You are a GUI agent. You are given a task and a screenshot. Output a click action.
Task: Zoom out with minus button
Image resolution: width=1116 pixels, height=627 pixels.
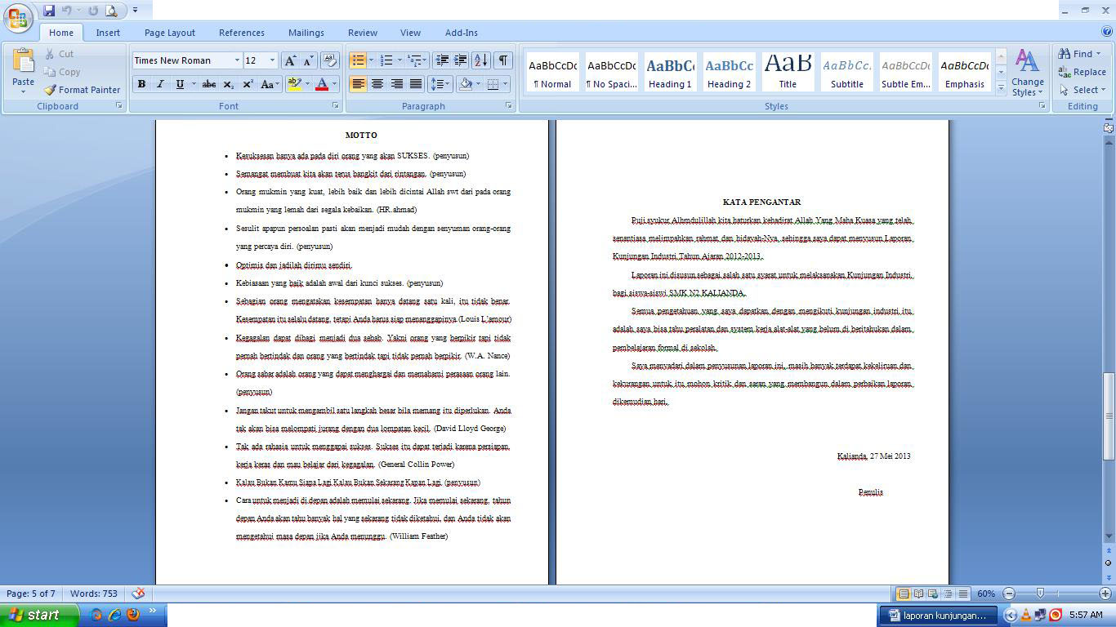(1009, 594)
